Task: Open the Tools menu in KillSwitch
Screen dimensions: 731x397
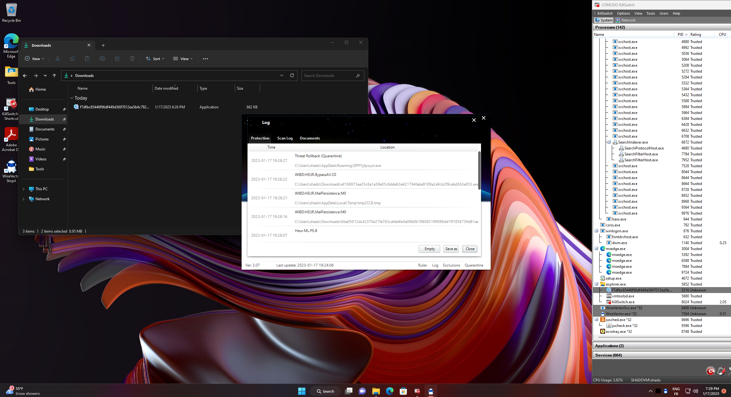Action: [x=650, y=13]
